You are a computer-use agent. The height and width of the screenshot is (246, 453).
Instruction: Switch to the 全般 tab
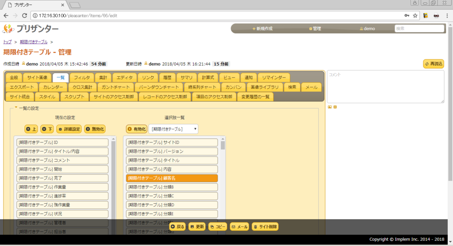point(14,78)
